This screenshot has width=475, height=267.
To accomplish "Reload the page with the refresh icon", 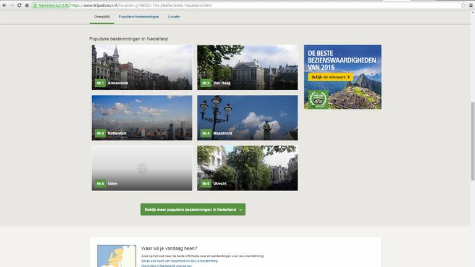I will click(19, 5).
